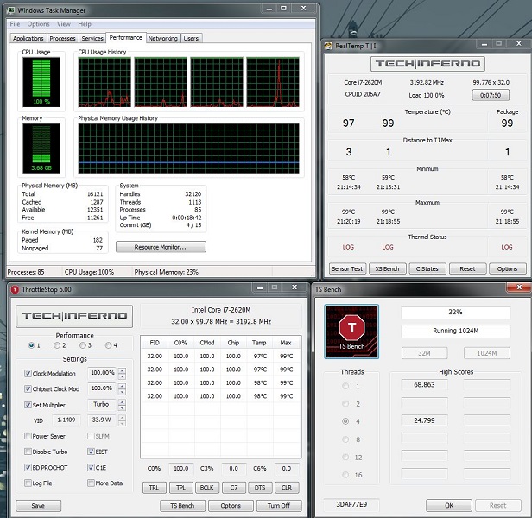Click XS Bench button in RealTemp

pyautogui.click(x=387, y=268)
